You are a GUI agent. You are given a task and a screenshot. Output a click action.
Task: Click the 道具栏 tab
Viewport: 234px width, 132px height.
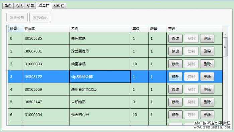[x=44, y=6]
